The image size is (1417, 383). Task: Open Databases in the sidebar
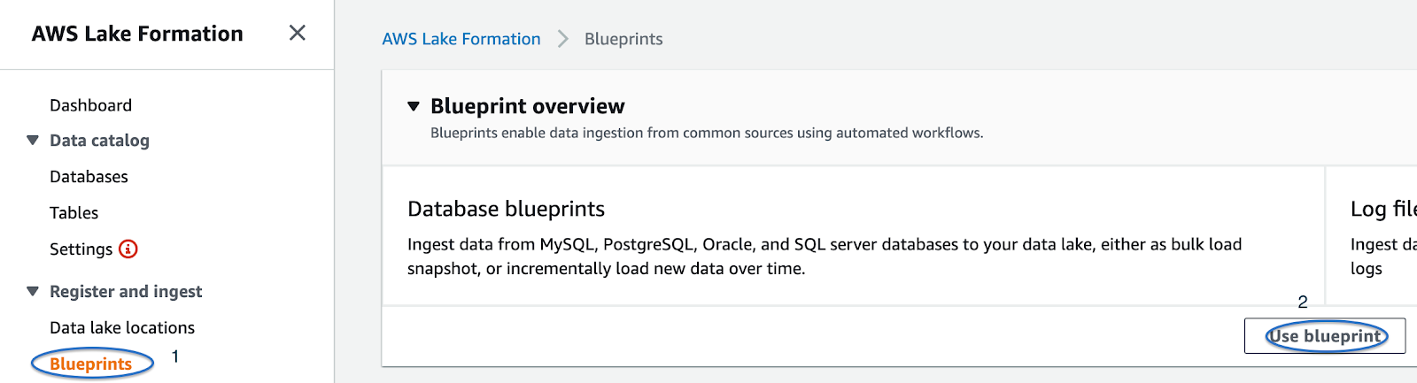[x=89, y=177]
